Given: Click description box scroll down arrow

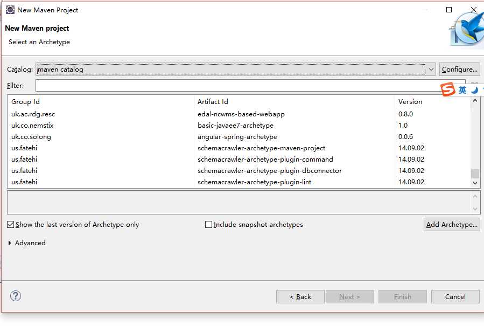Looking at the screenshot, I should [x=475, y=209].
